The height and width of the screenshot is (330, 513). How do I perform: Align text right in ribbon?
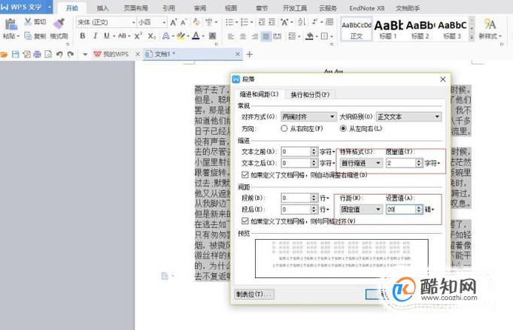[254, 36]
